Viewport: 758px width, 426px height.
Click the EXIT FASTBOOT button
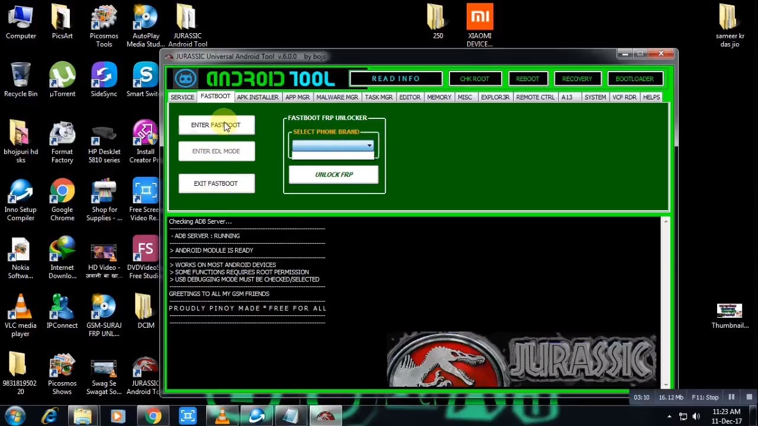(216, 183)
